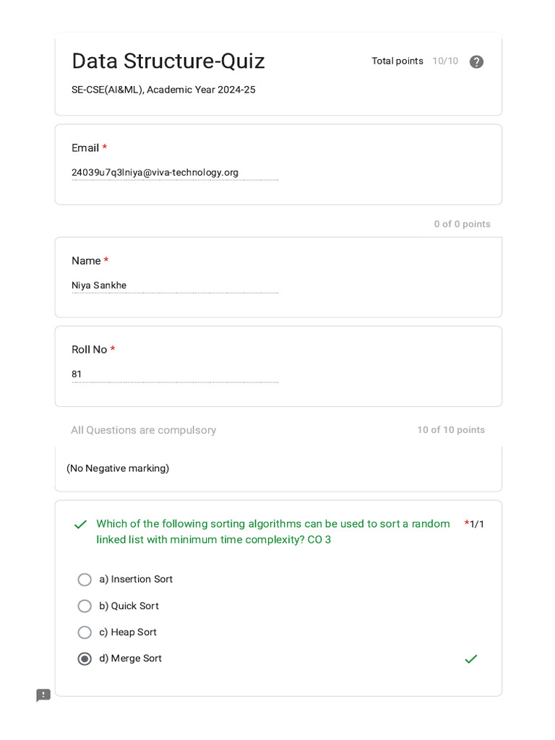Click the All Questions are compulsory heading
This screenshot has width=555, height=740.
click(x=144, y=430)
